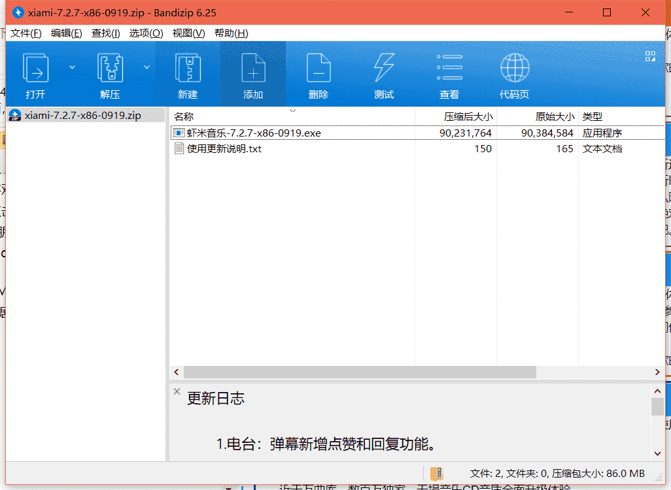Screen dimensions: 671x490
Task: Expand the dropdown arrow next to 打开
Action: [73, 67]
